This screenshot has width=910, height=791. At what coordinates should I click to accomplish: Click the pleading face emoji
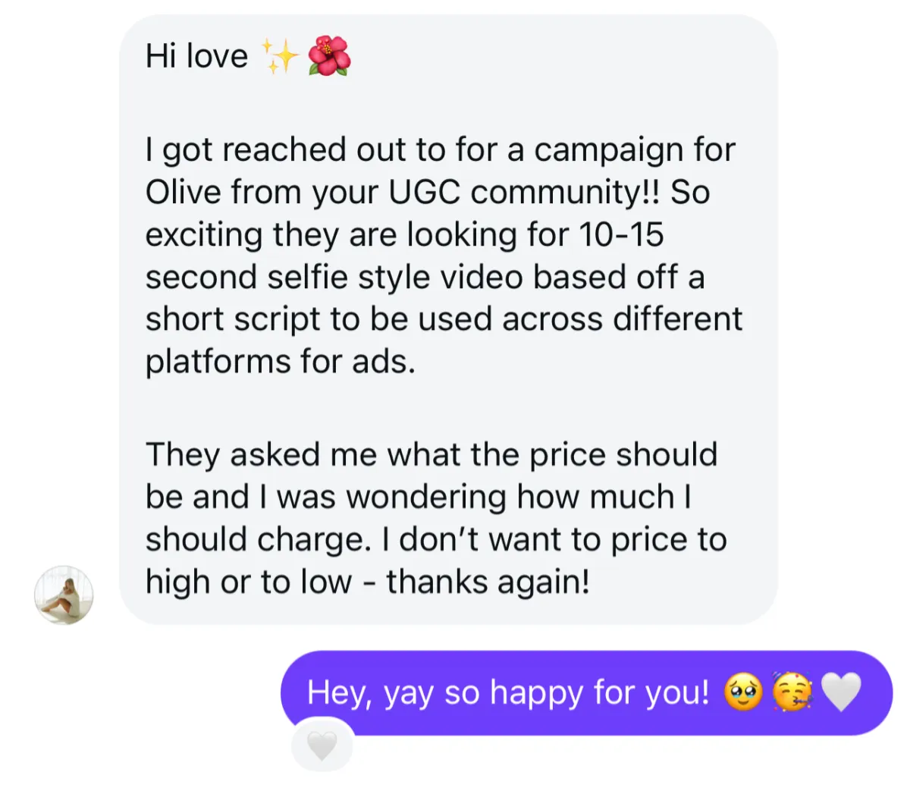pos(744,692)
